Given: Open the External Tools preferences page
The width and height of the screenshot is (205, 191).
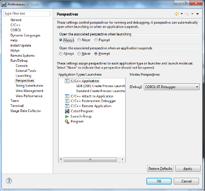Looking at the screenshot, I should (x=26, y=71).
